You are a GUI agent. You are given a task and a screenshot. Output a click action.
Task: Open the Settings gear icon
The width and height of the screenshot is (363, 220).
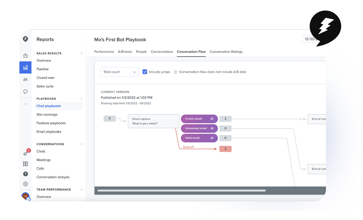coord(25,184)
